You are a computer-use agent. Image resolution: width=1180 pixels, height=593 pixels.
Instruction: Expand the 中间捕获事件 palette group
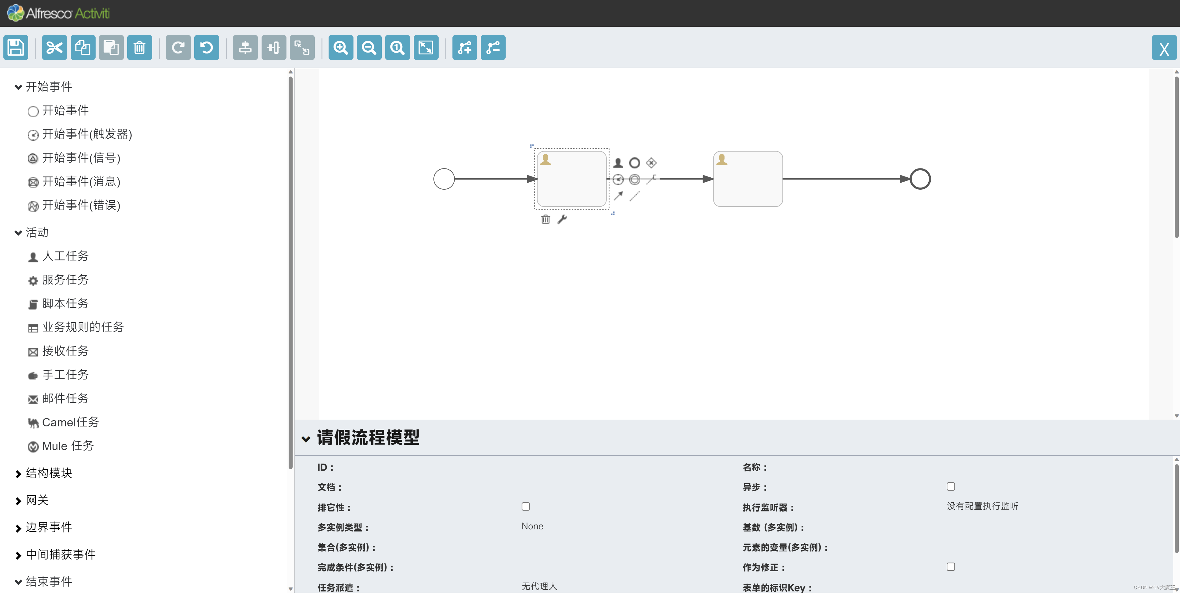pos(55,555)
